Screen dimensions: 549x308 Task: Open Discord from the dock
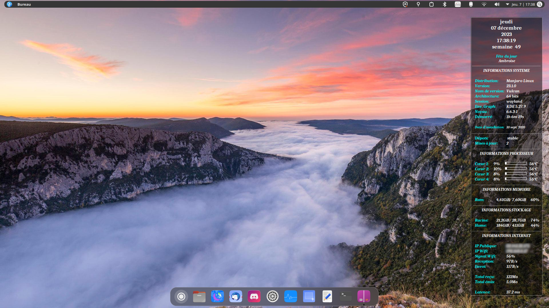254,296
